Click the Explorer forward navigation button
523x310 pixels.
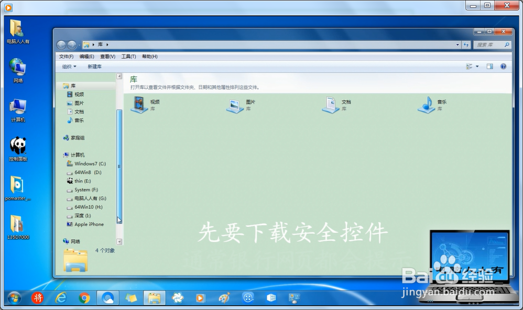click(x=72, y=45)
